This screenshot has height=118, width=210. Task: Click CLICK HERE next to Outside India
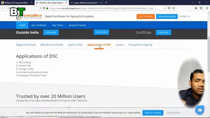51,32
